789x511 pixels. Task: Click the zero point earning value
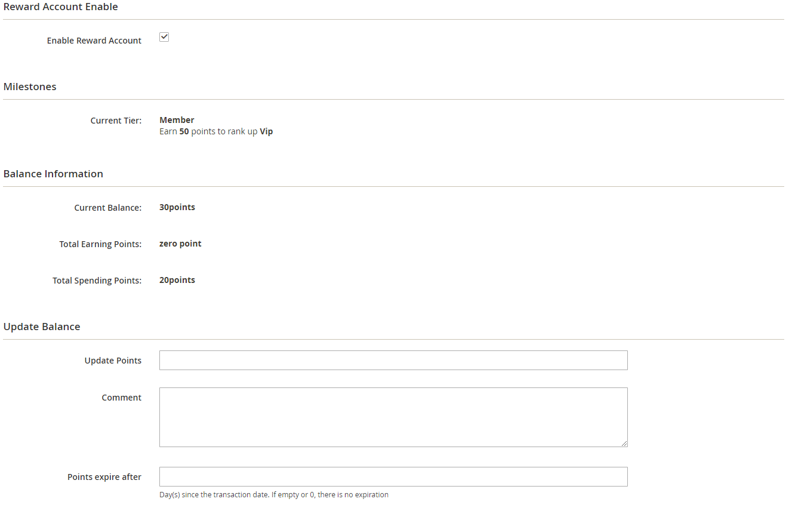pyautogui.click(x=180, y=244)
